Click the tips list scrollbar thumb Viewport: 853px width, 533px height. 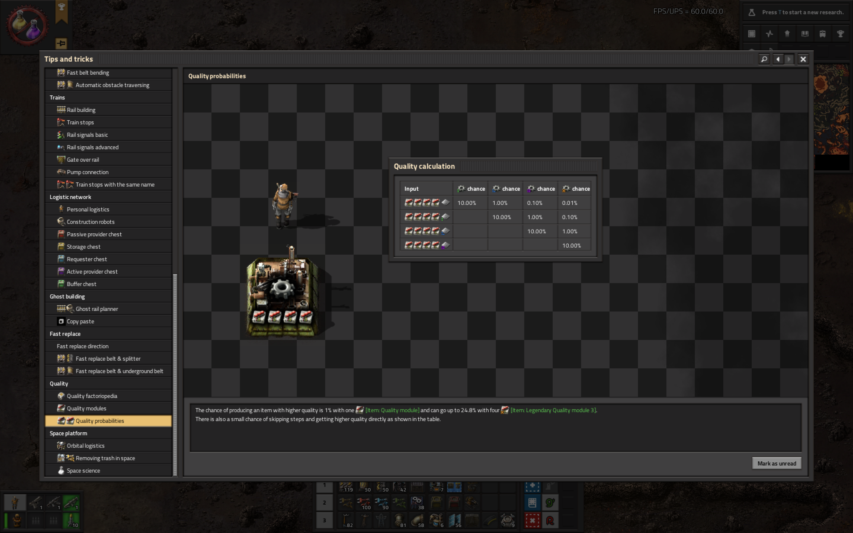[175, 375]
